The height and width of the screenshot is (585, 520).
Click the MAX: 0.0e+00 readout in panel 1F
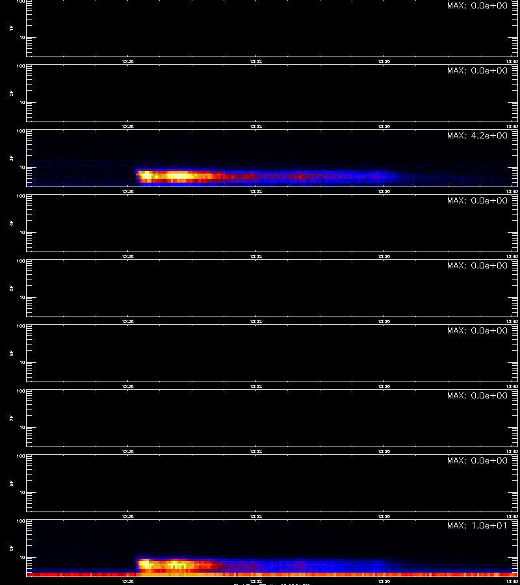(477, 6)
